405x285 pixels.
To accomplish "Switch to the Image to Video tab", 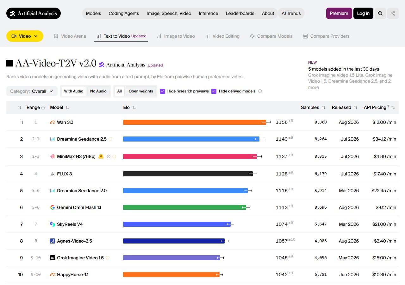I will (x=176, y=36).
